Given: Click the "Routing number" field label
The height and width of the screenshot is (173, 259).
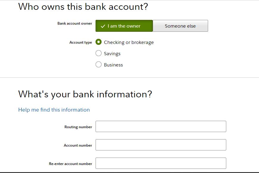Looking at the screenshot, I should point(78,127).
